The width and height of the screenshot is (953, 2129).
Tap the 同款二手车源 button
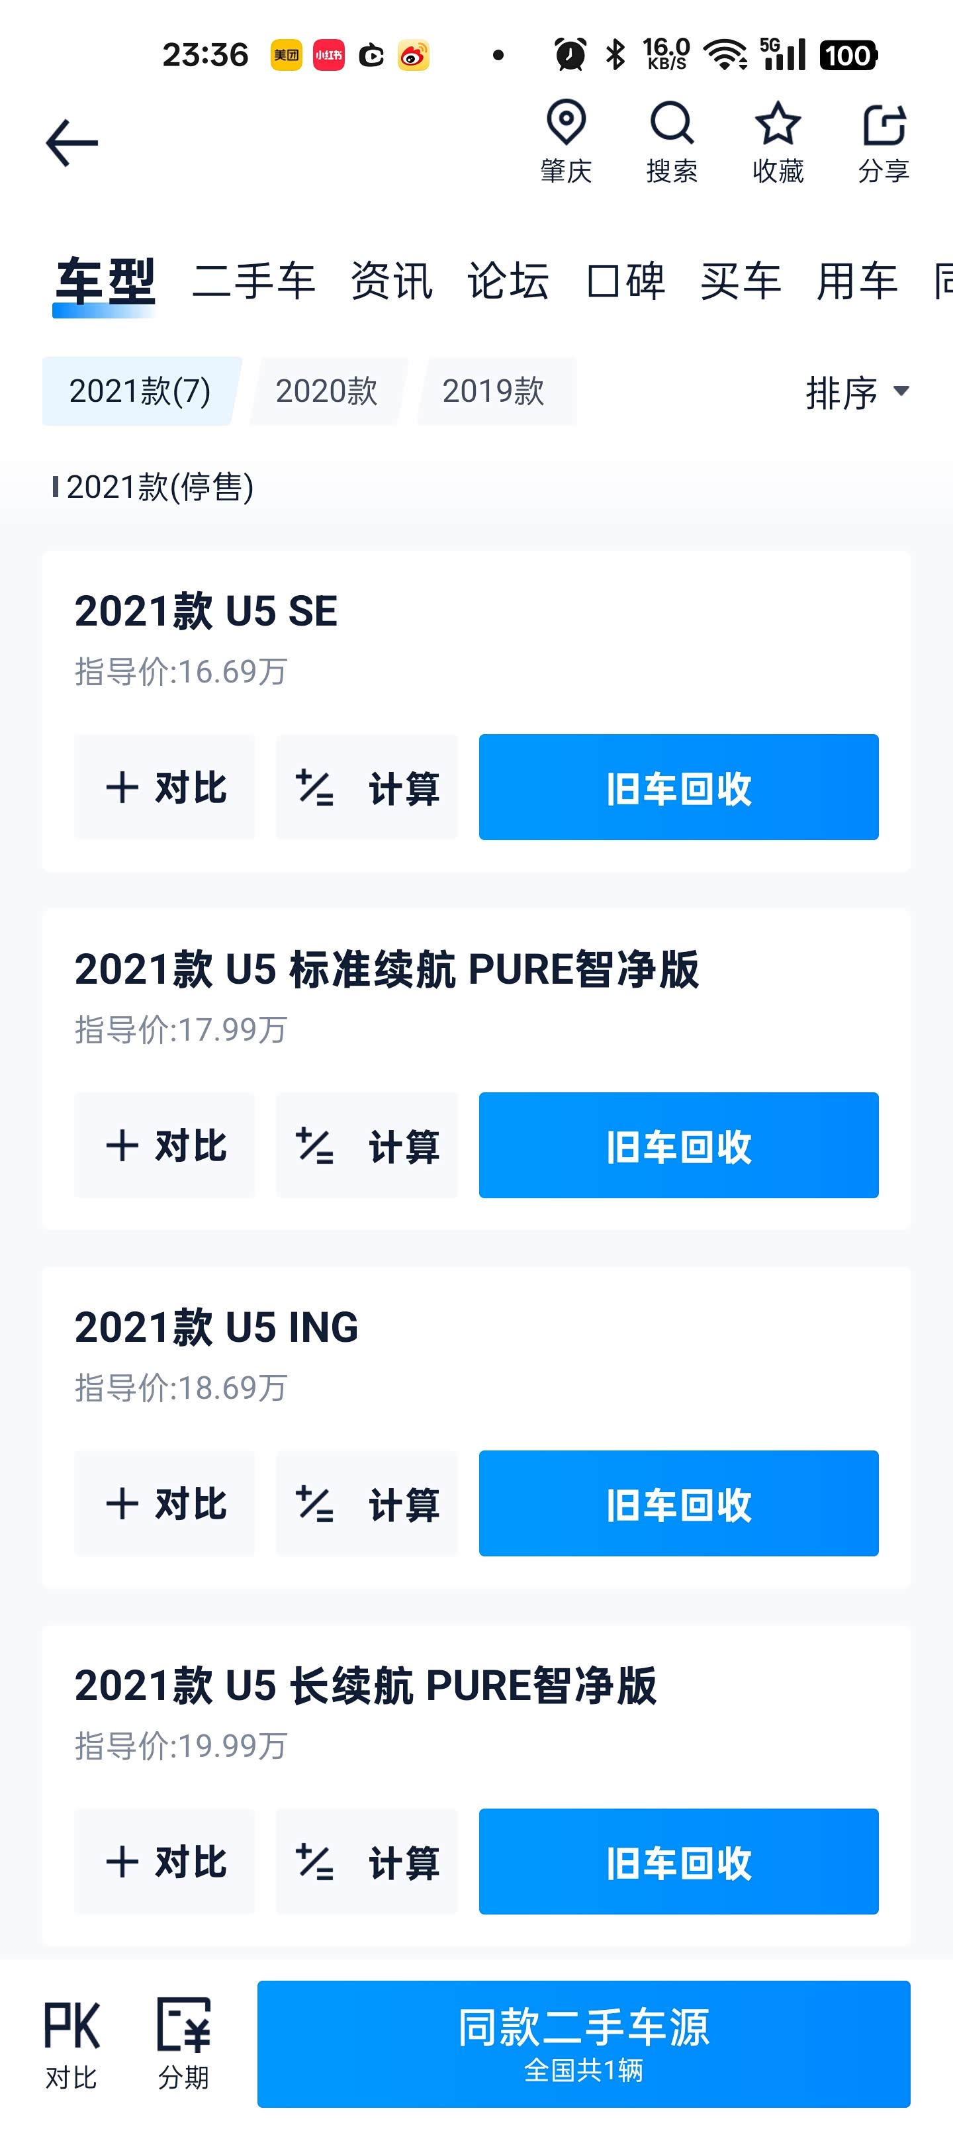click(584, 2043)
